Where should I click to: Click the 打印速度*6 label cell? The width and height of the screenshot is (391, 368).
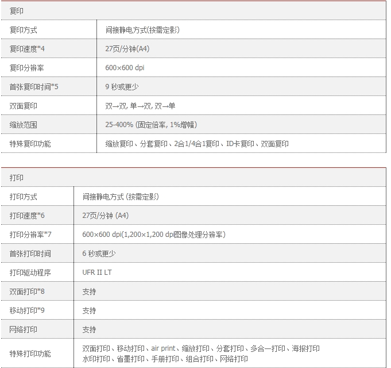click(x=27, y=216)
